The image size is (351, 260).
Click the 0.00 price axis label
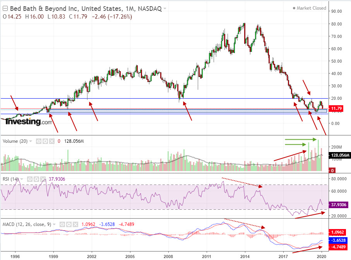(x=336, y=123)
